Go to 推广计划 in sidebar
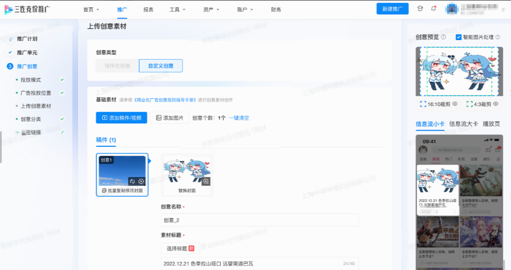The height and width of the screenshot is (270, 511). (27, 39)
